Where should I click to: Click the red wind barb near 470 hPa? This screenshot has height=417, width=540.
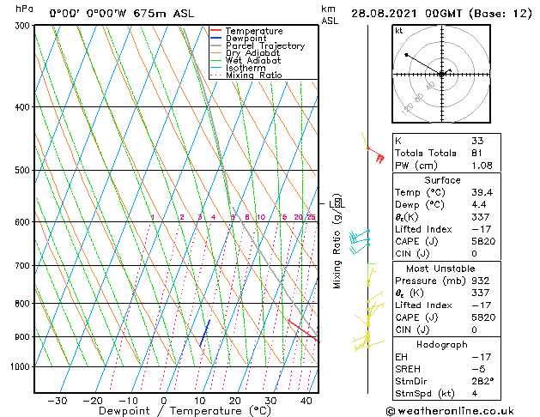375,154
